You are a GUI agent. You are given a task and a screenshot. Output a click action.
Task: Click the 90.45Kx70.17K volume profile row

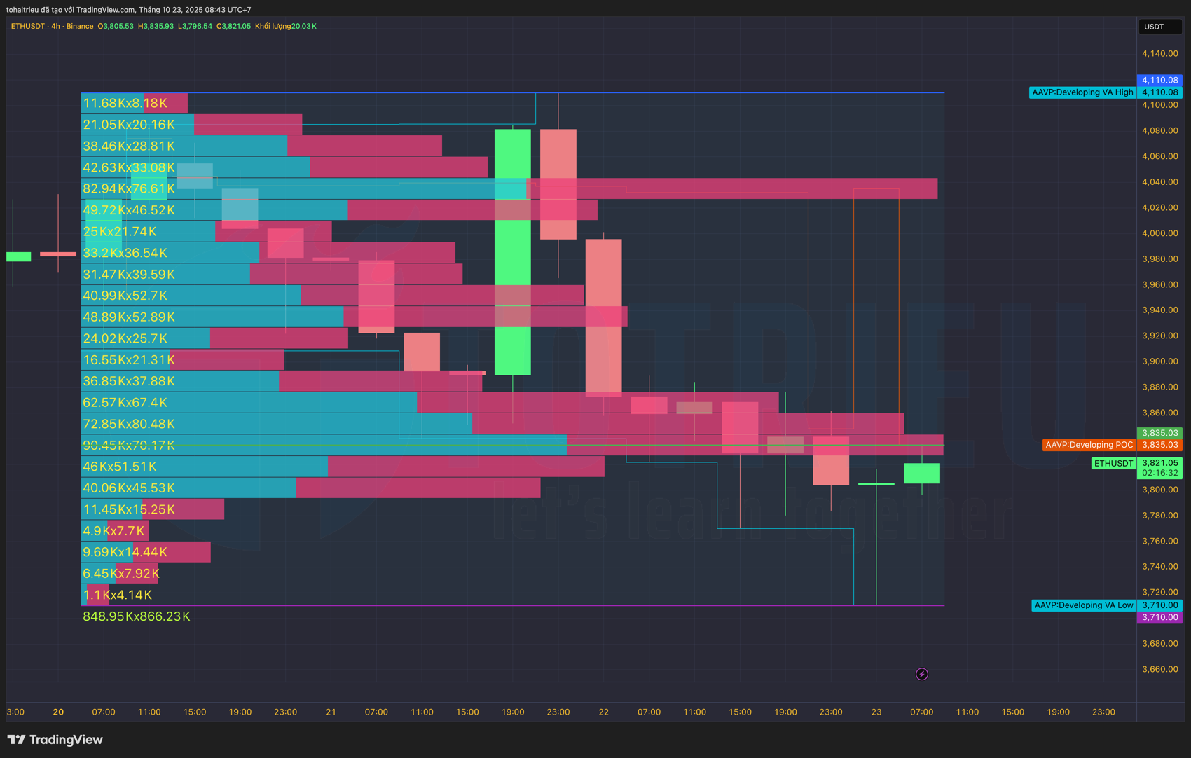click(x=129, y=446)
